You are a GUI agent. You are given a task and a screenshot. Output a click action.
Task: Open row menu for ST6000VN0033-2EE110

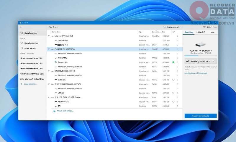pyautogui.click(x=177, y=71)
